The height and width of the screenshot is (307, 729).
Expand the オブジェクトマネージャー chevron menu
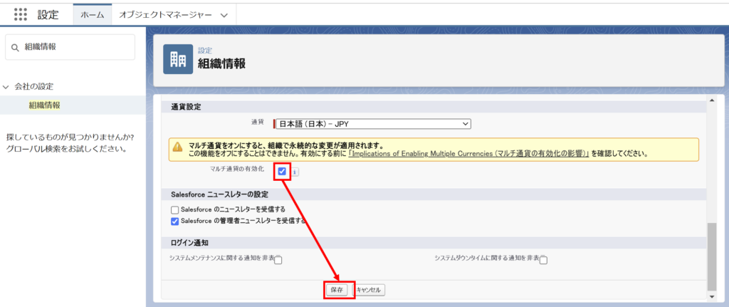point(224,15)
